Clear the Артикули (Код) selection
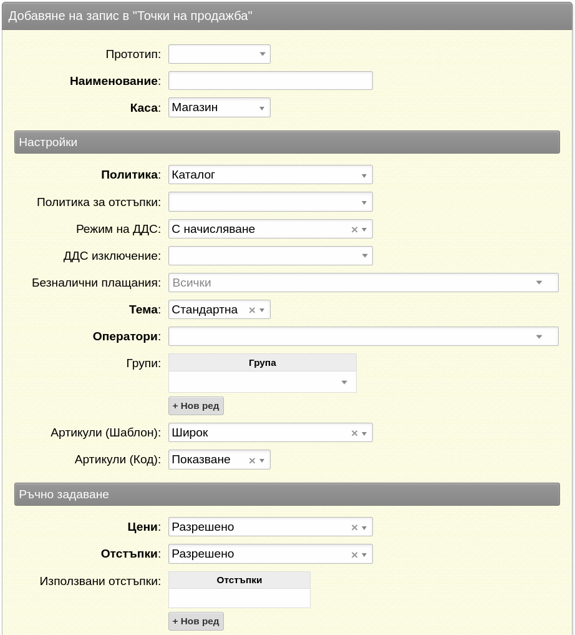The height and width of the screenshot is (635, 575). (252, 460)
